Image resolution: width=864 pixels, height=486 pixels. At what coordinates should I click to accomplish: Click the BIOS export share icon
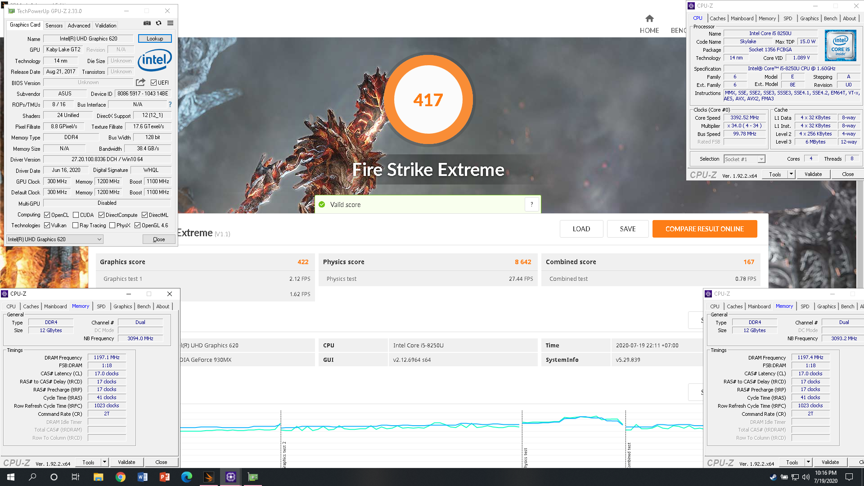click(x=141, y=82)
